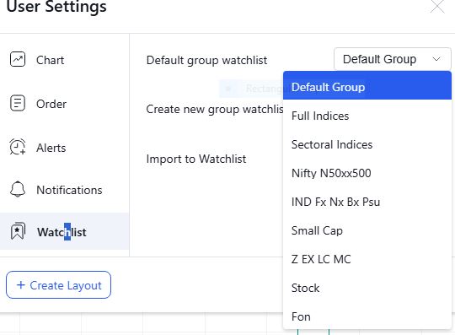This screenshot has height=335, width=455.
Task: Close the User Settings dialog
Action: 437,7
